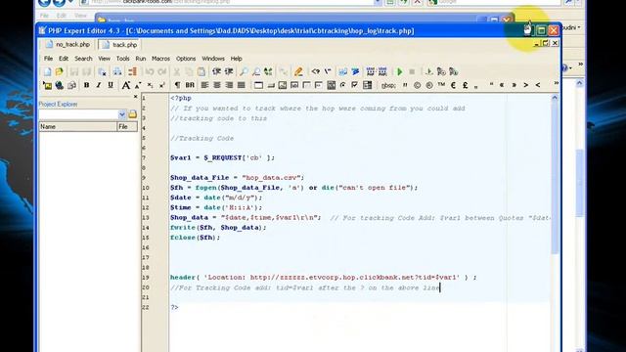Open the Run menu

[x=141, y=59]
